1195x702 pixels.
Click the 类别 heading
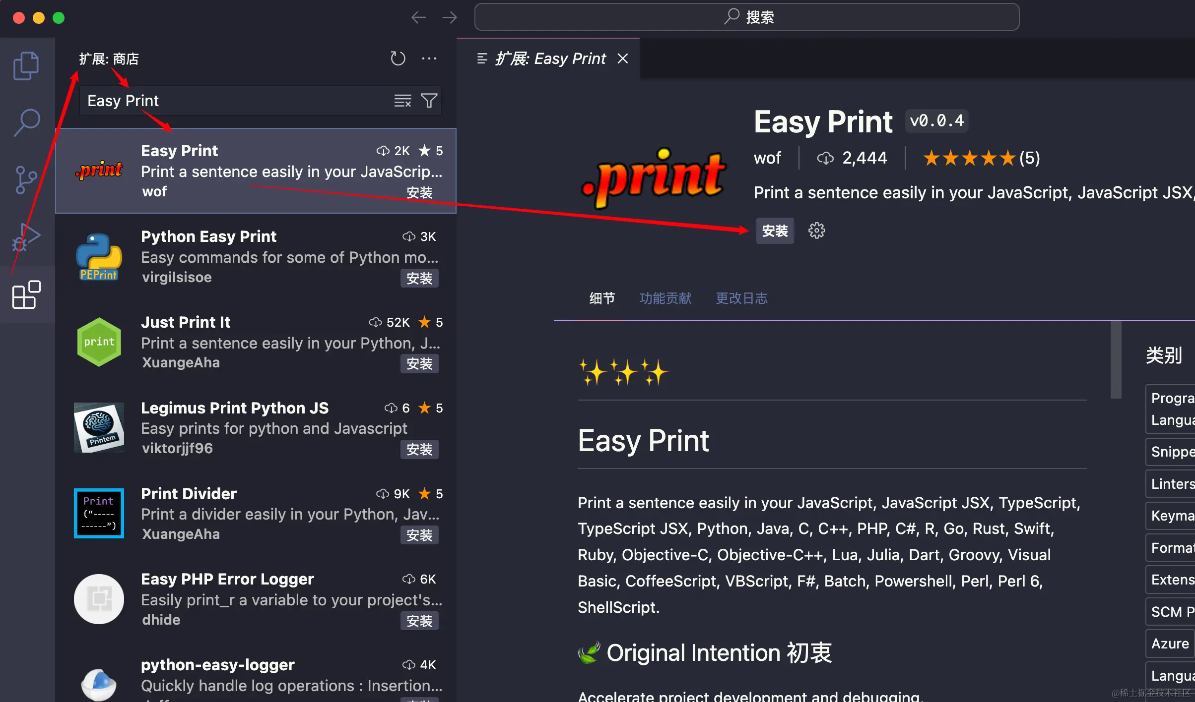coord(1164,355)
